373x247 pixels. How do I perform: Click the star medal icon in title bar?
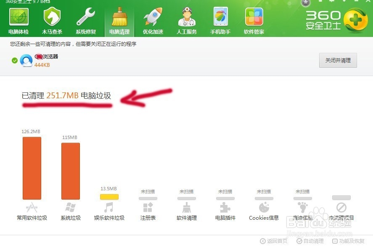coord(306,3)
